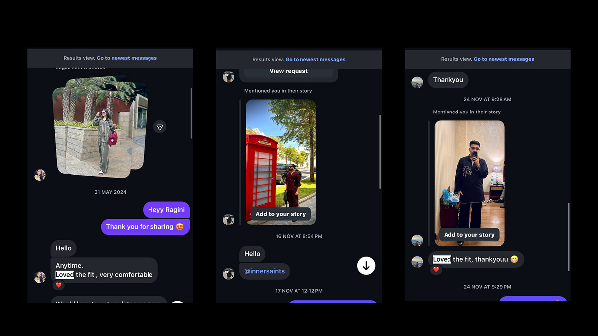Click heart reaction under 'Loved the fit, thankyouu'
598x336 pixels.
click(436, 270)
